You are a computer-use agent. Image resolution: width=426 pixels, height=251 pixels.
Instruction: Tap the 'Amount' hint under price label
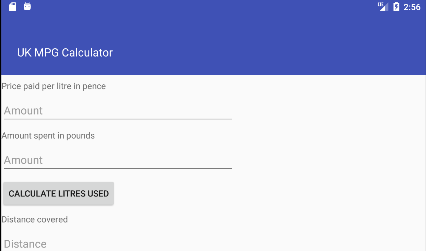tap(23, 111)
